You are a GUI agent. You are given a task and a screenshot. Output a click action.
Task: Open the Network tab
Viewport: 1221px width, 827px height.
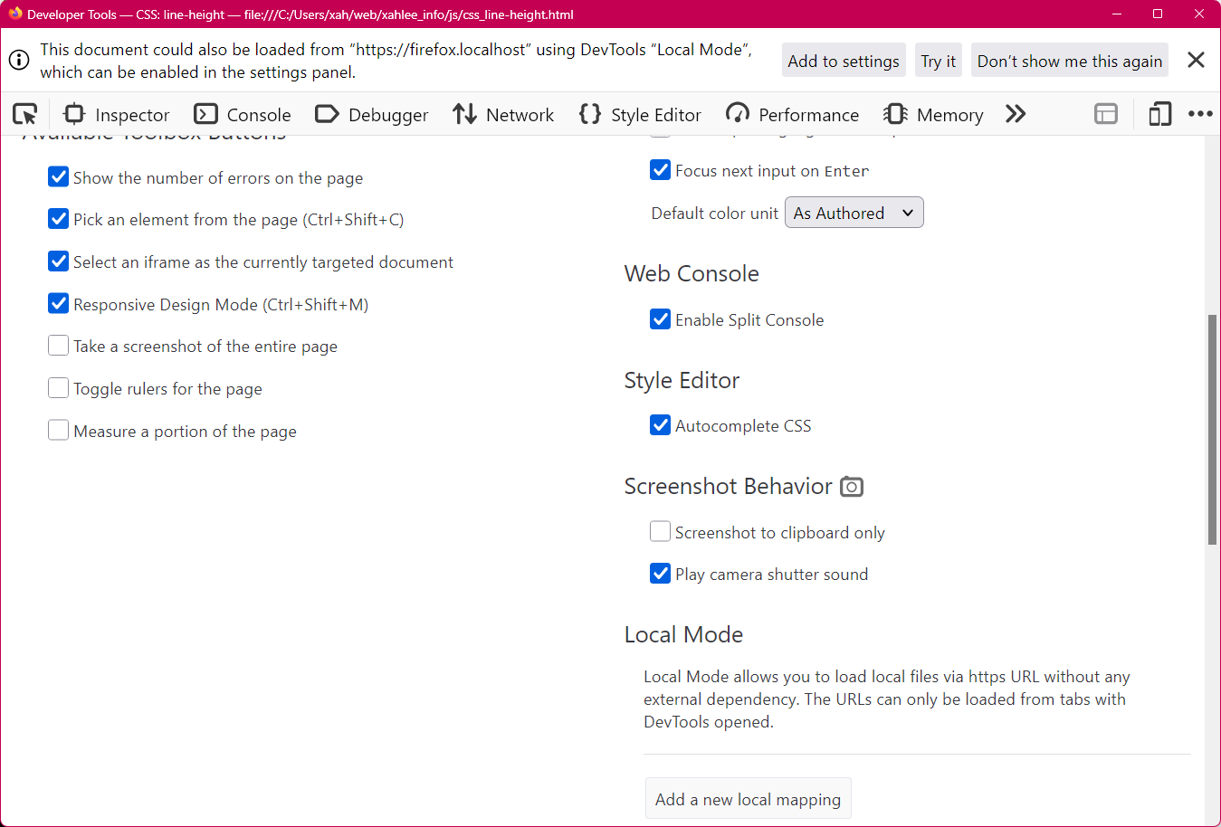click(503, 114)
